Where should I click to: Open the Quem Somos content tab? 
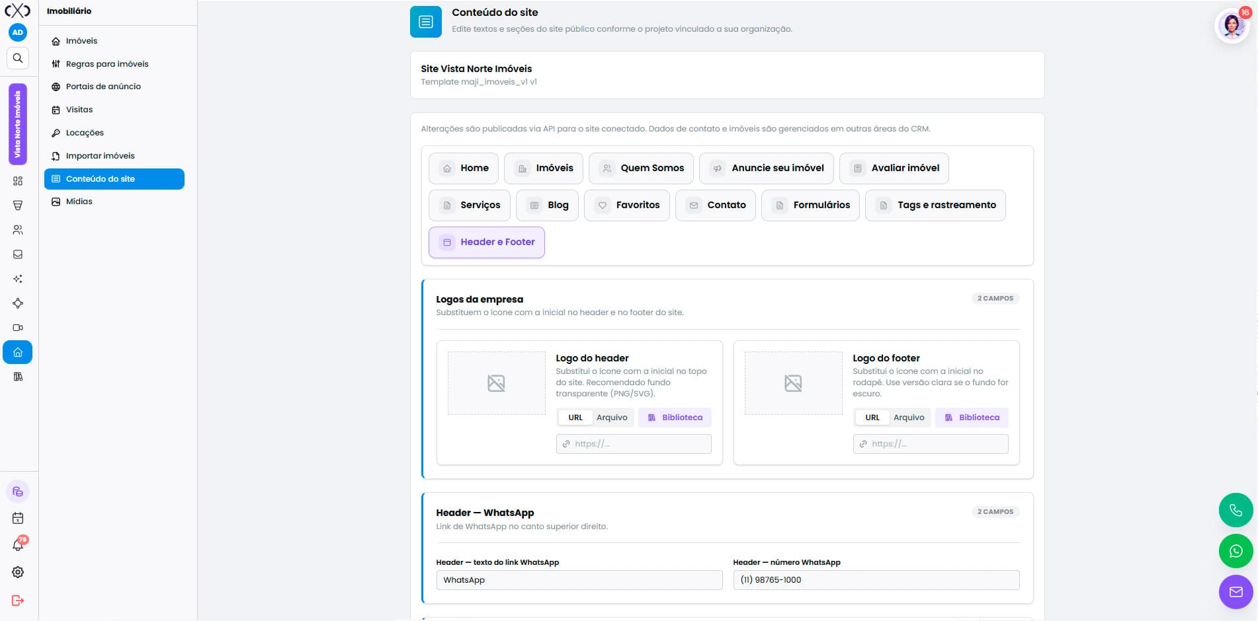(641, 168)
